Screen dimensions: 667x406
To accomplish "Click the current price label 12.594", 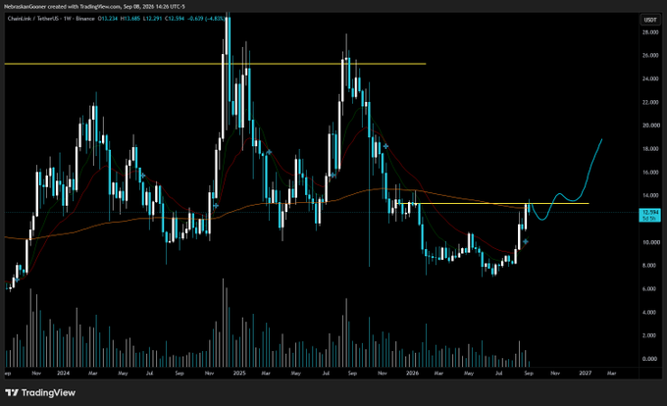I will pos(650,215).
